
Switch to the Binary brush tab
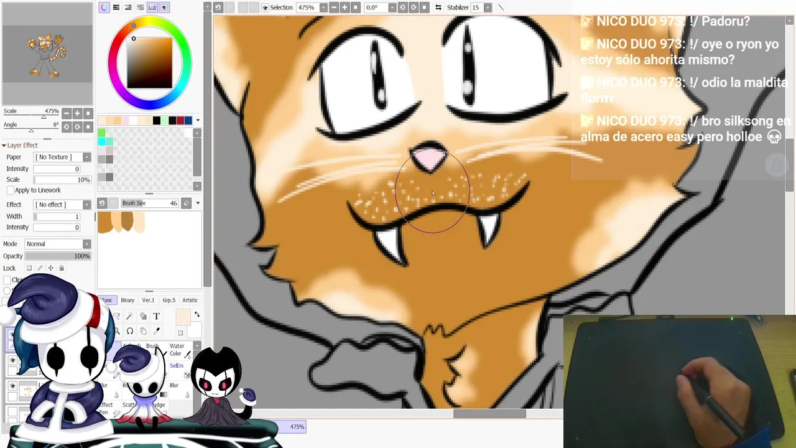point(127,300)
